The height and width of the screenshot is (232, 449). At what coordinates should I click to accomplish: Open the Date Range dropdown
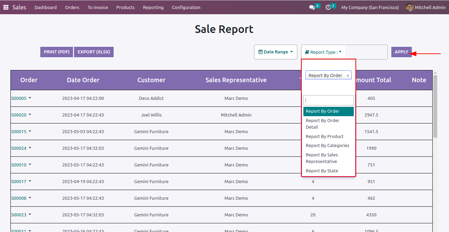point(276,52)
